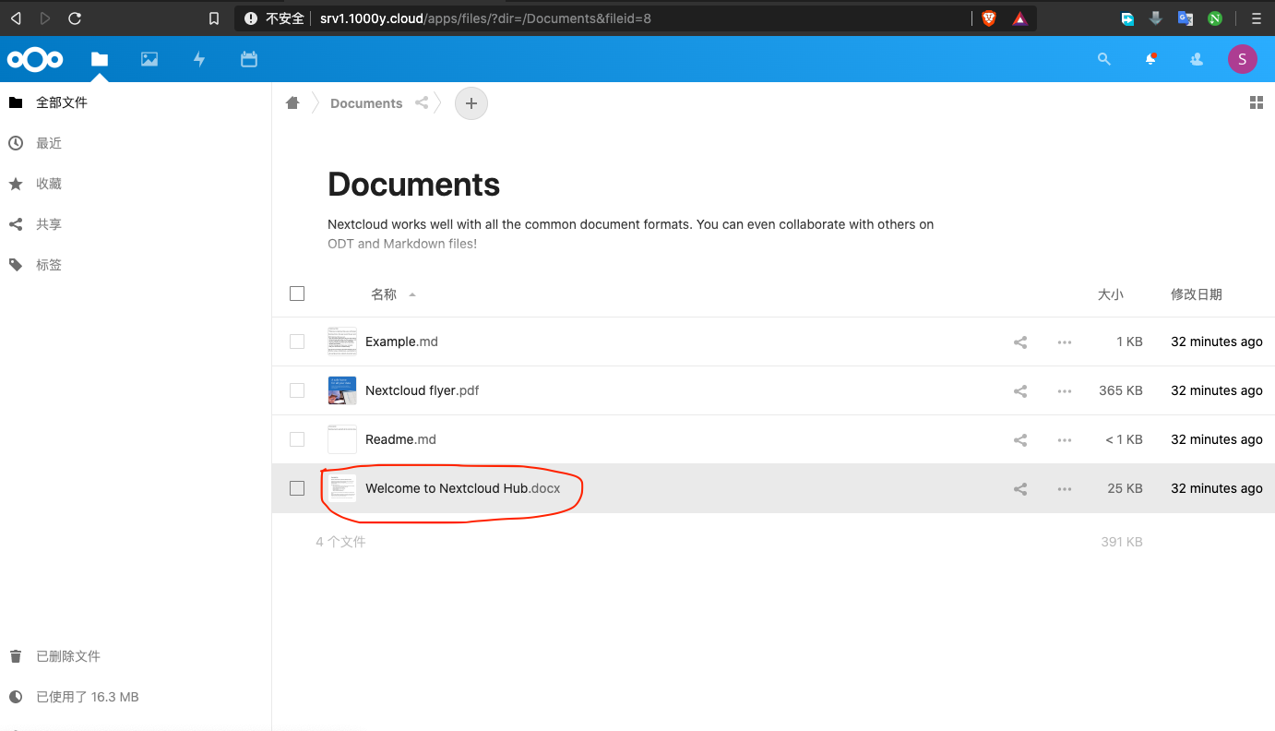The height and width of the screenshot is (731, 1275).
Task: Open the contacts menu icon
Action: [1197, 59]
